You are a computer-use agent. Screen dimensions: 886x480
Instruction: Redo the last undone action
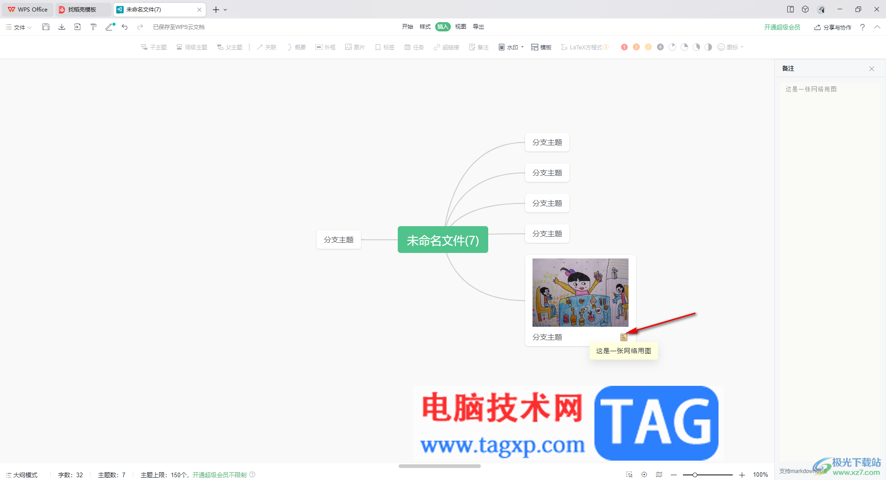(140, 27)
